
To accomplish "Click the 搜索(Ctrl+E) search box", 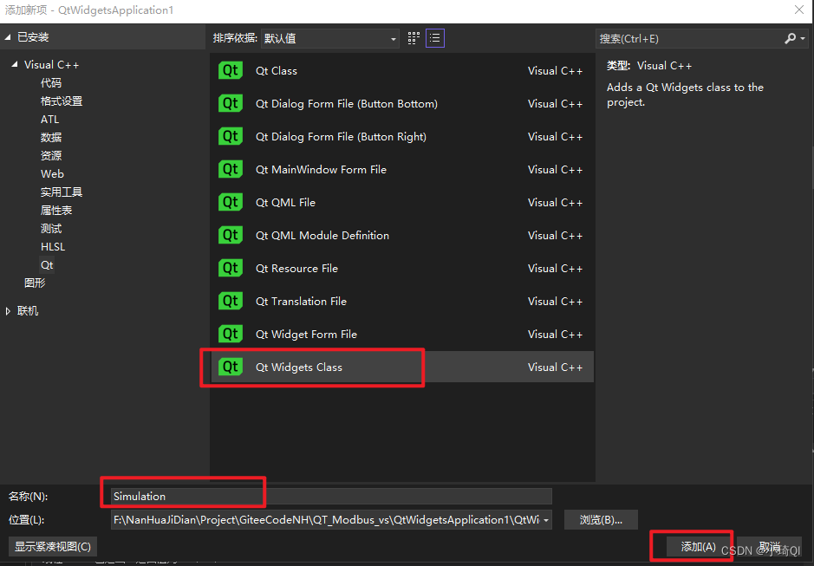I will click(690, 38).
